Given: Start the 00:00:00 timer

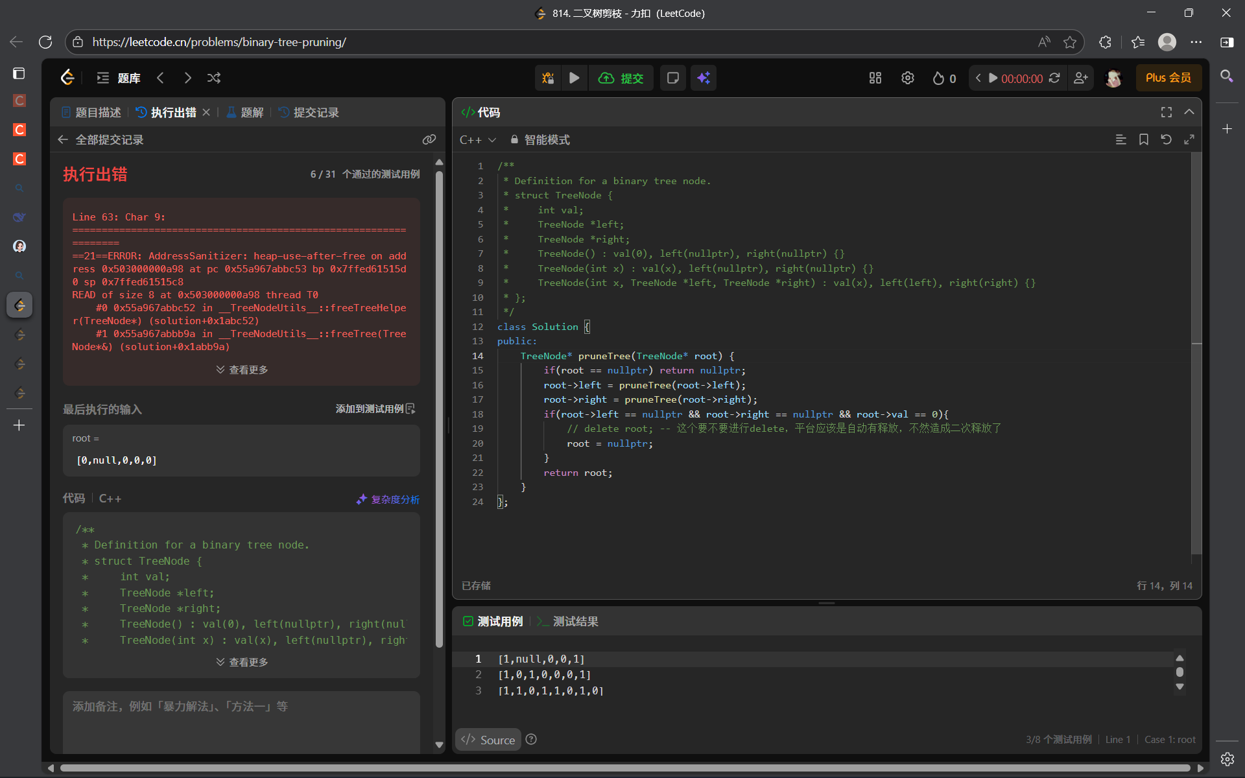Looking at the screenshot, I should click(x=993, y=78).
